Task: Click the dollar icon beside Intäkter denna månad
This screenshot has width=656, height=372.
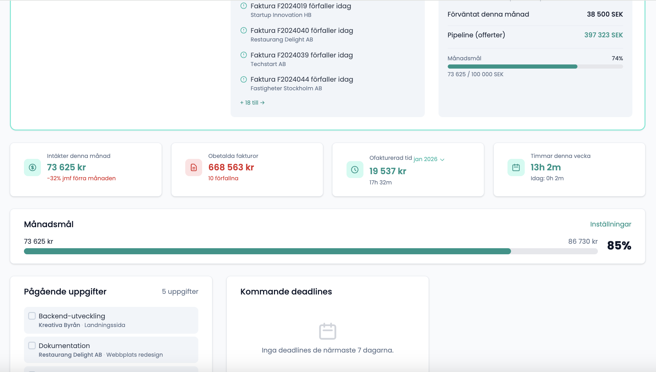Action: 32,167
